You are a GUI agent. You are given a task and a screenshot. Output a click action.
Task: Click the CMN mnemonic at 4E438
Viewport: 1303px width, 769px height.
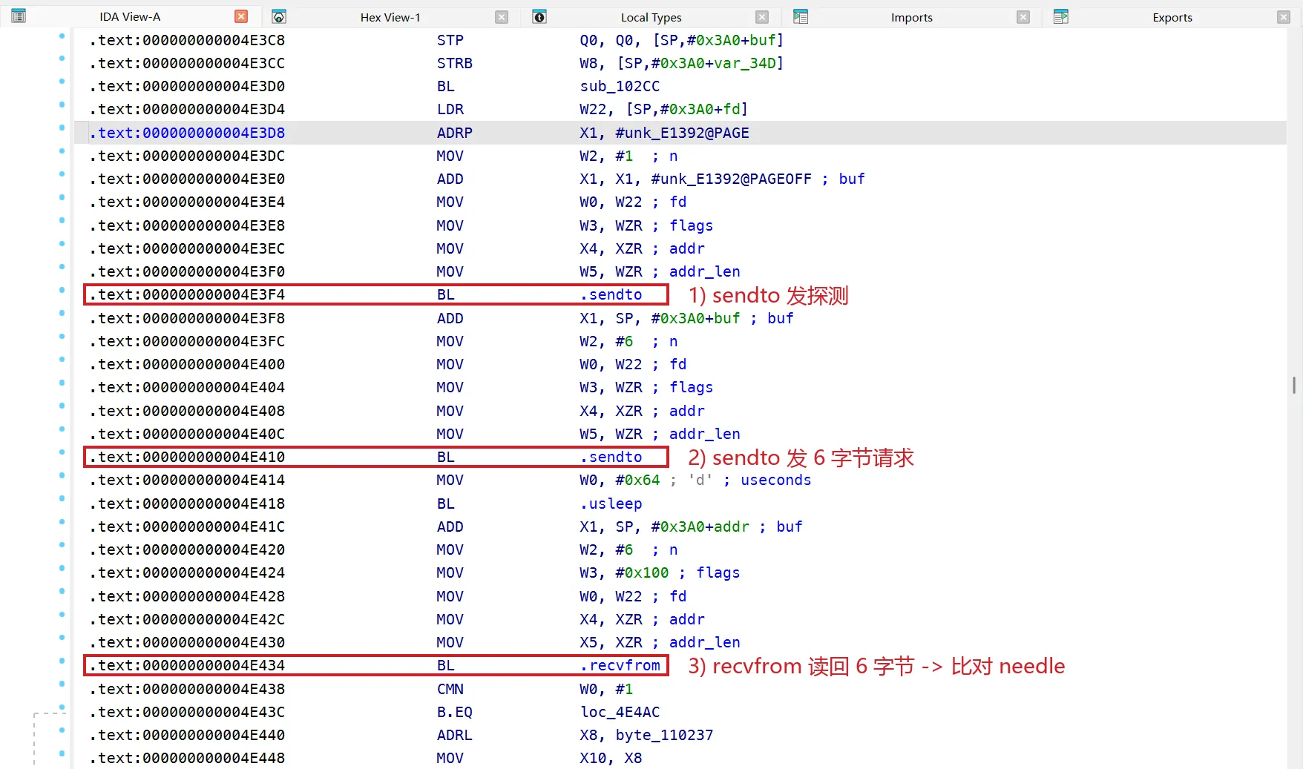[450, 689]
